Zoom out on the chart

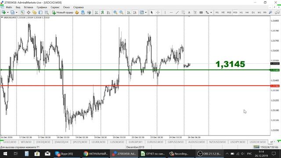[x=121, y=12]
